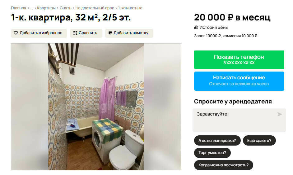Image resolution: width=293 pixels, height=175 pixels.
Task: Go to Квартиры breadcrumb
Action: 46,8
